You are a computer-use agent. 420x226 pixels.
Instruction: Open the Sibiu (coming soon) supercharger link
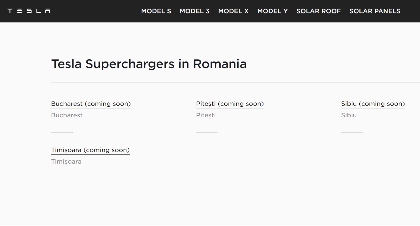coord(373,104)
